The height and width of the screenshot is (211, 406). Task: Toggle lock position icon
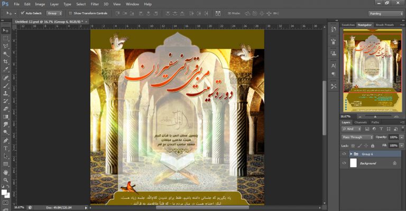click(x=366, y=146)
